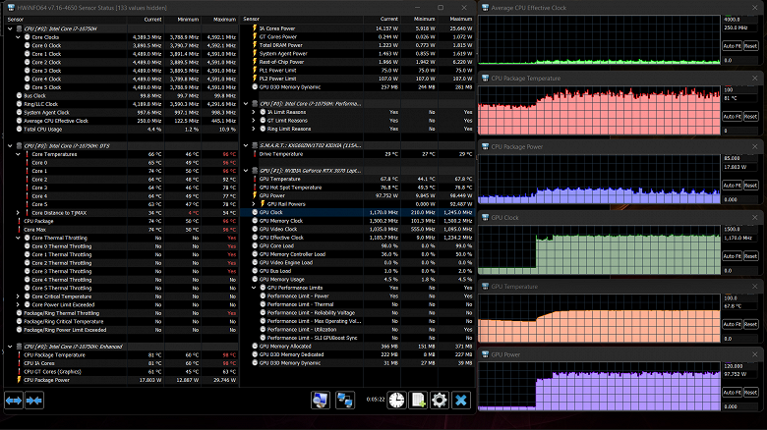Click the expand columns arrows icon

click(x=14, y=401)
